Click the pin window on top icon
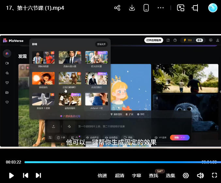The width and height of the screenshot is (221, 183). coord(195,8)
